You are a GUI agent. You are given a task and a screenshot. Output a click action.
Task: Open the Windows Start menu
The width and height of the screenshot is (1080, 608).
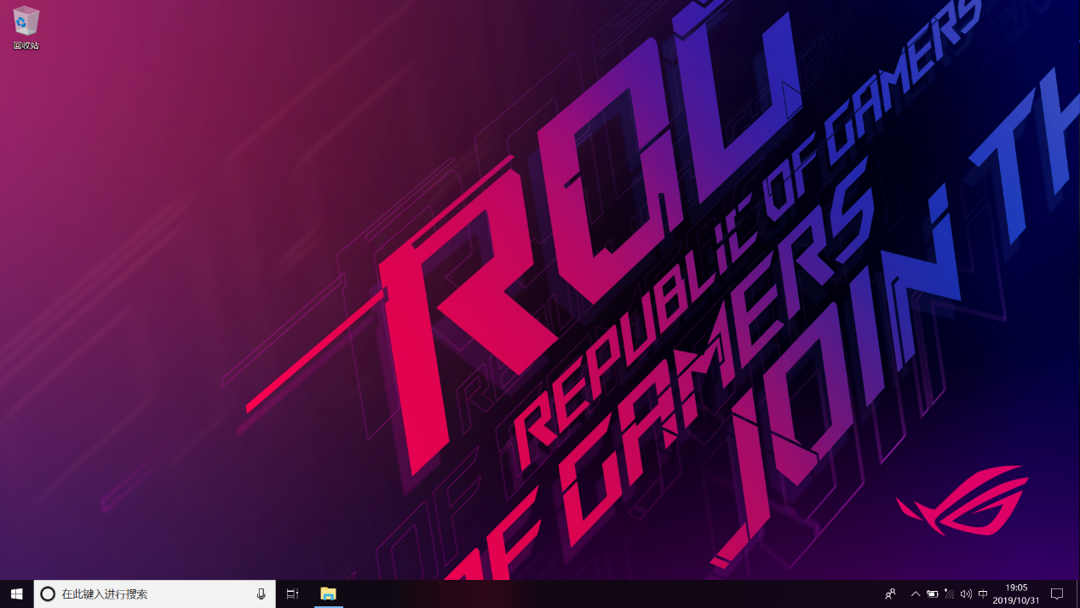(16, 594)
